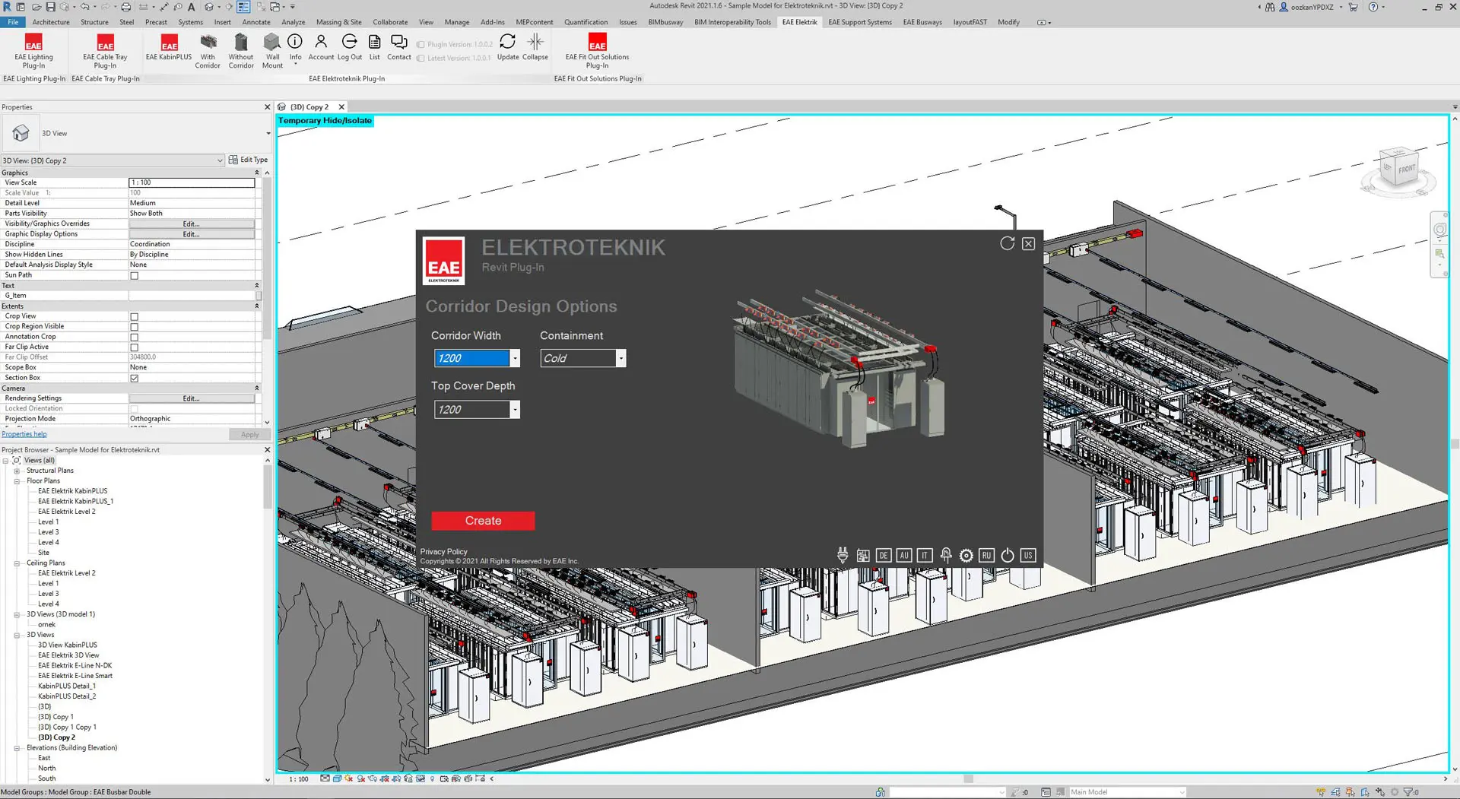Click the gear settings icon in dialog footer
This screenshot has width=1460, height=799.
pyautogui.click(x=966, y=556)
